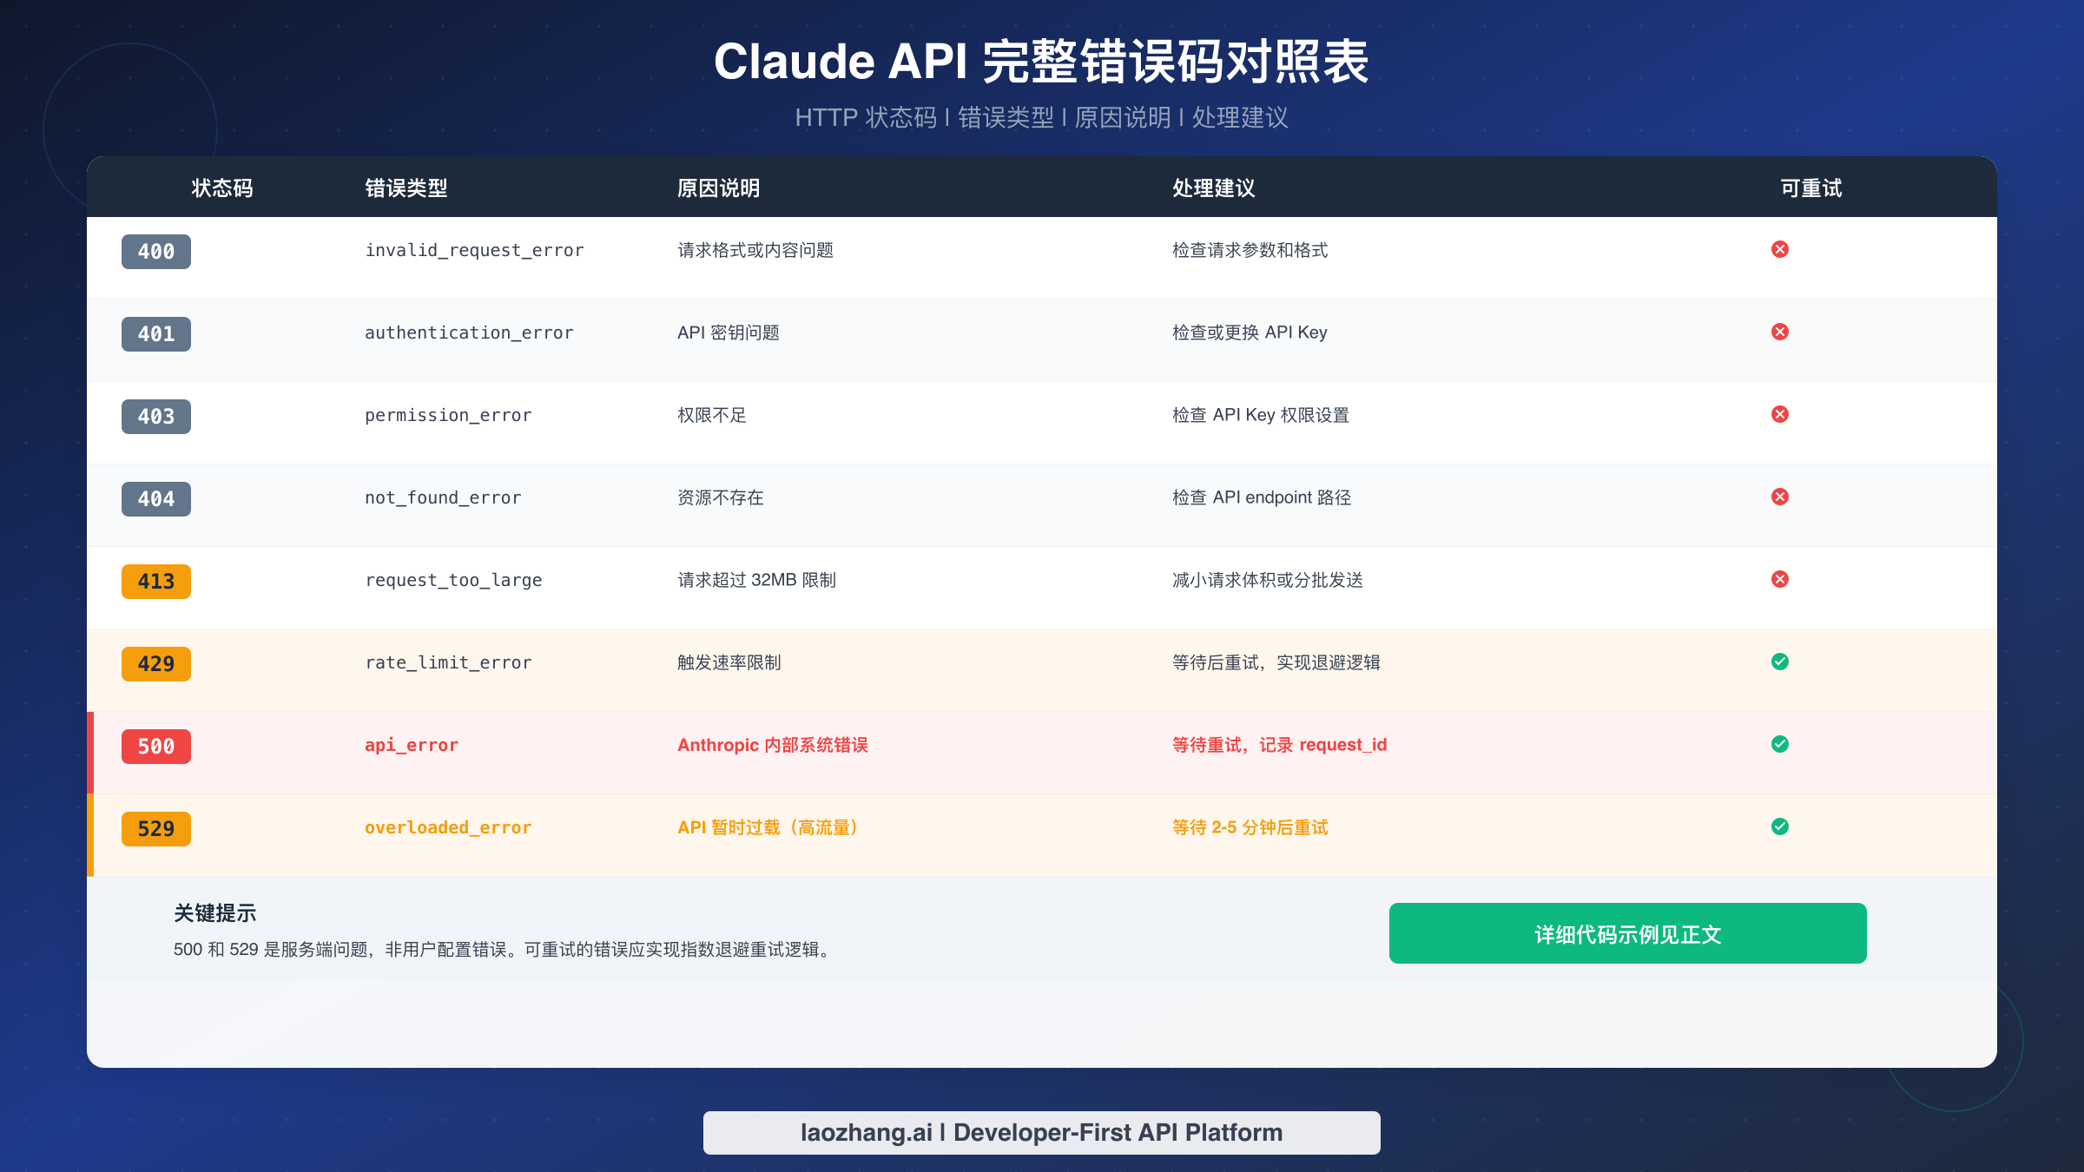The width and height of the screenshot is (2084, 1172).
Task: Select the 可重试 column header
Action: point(1811,188)
